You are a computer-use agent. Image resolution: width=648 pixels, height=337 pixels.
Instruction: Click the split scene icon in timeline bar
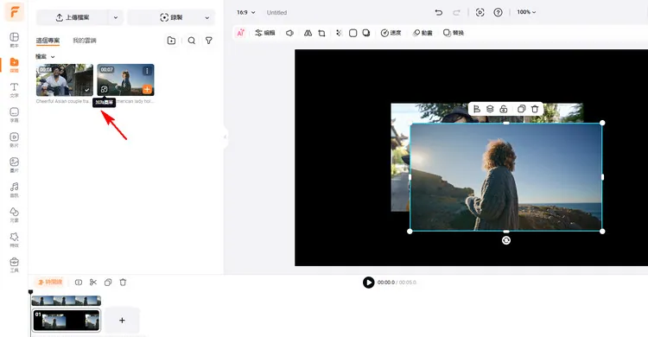pos(79,283)
